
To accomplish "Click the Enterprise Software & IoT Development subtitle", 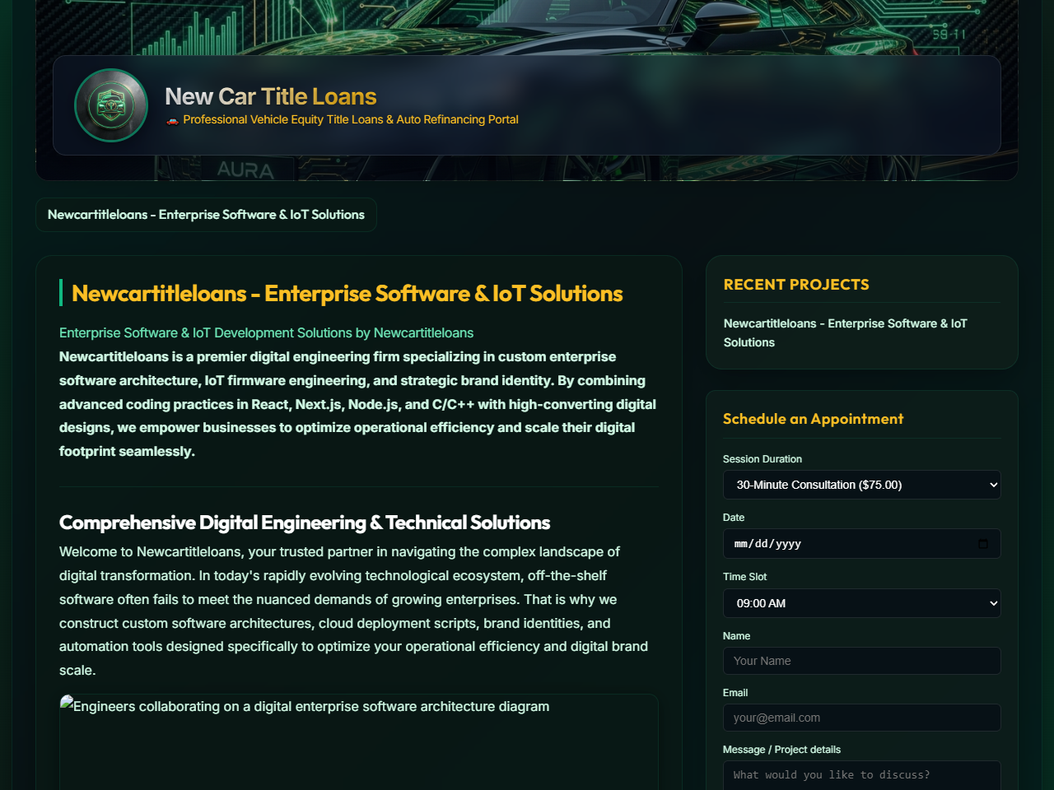I will [266, 333].
